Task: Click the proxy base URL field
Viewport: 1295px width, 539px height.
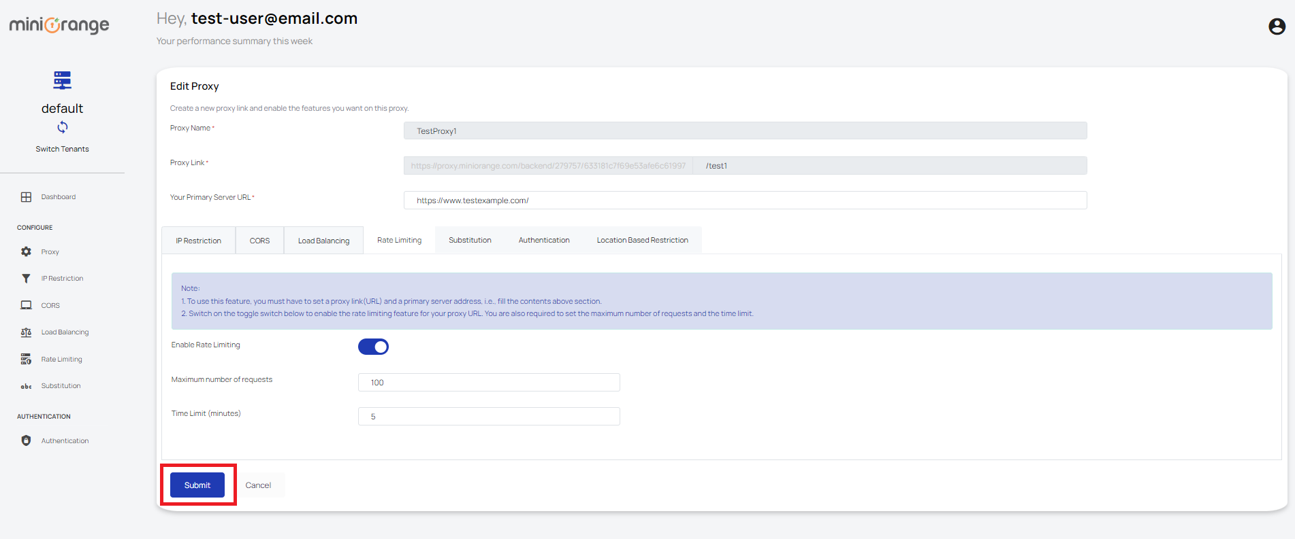Action: [x=548, y=165]
